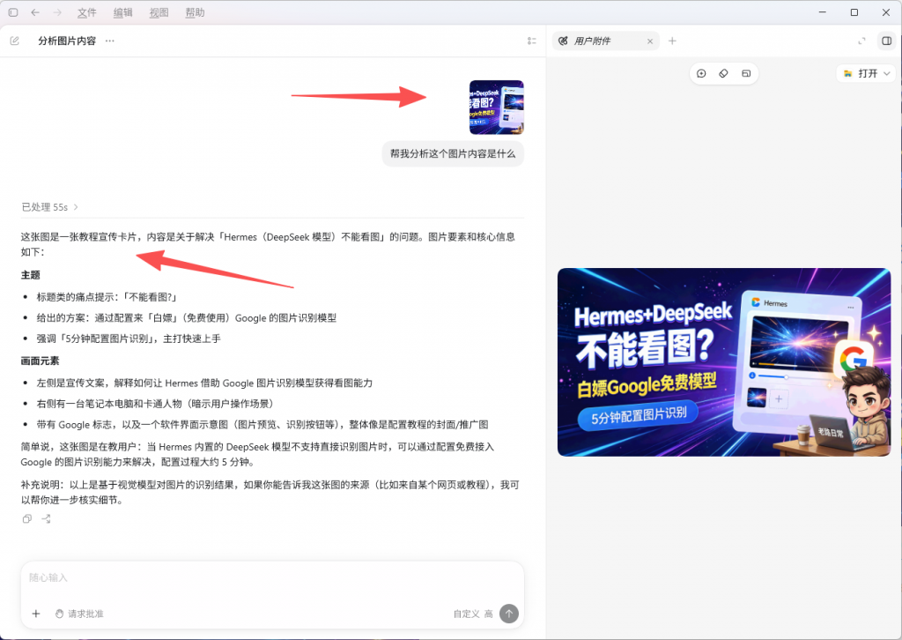902x640 pixels.
Task: Click the paragraph starting 简单说
Action: coord(257,454)
